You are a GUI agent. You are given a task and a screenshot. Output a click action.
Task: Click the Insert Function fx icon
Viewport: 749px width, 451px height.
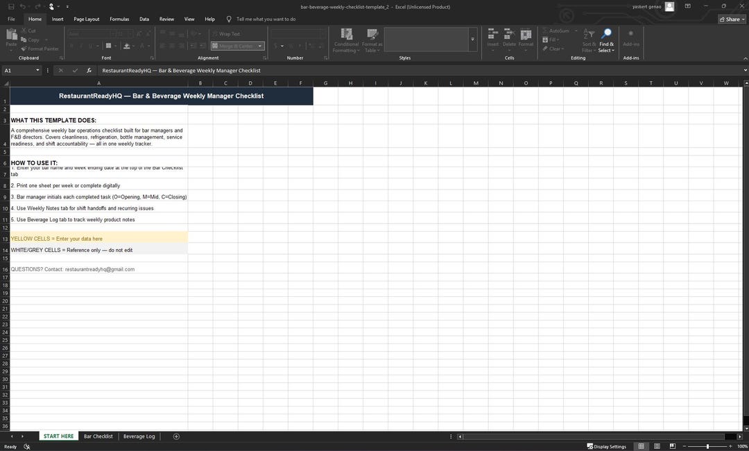click(x=89, y=70)
